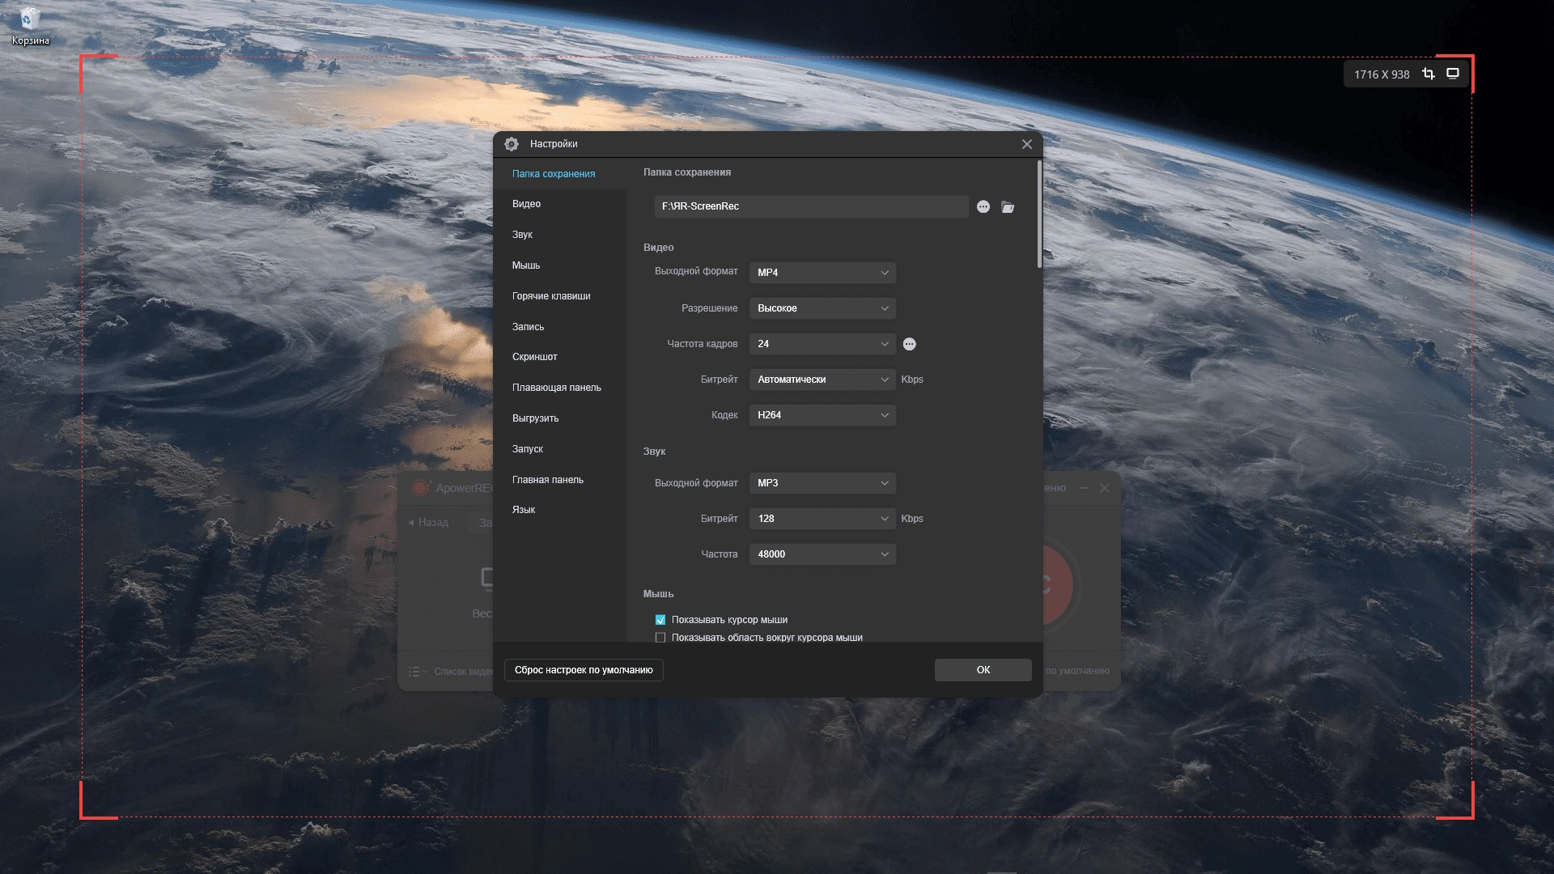Open audio Битрейт 128 dropdown
1554x874 pixels.
coord(822,519)
